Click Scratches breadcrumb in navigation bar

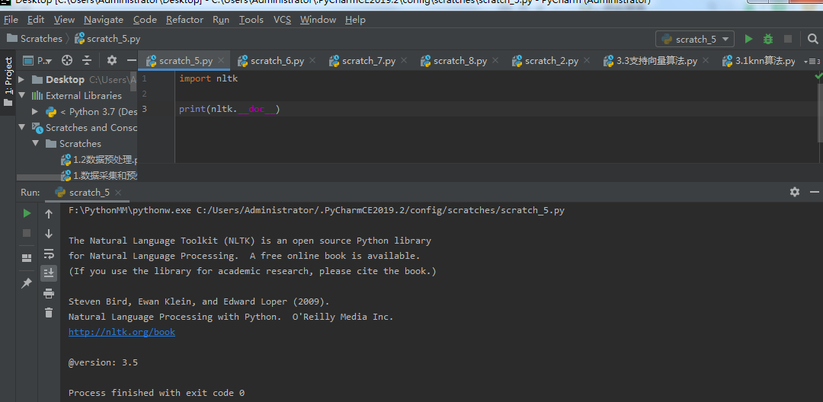[34, 39]
